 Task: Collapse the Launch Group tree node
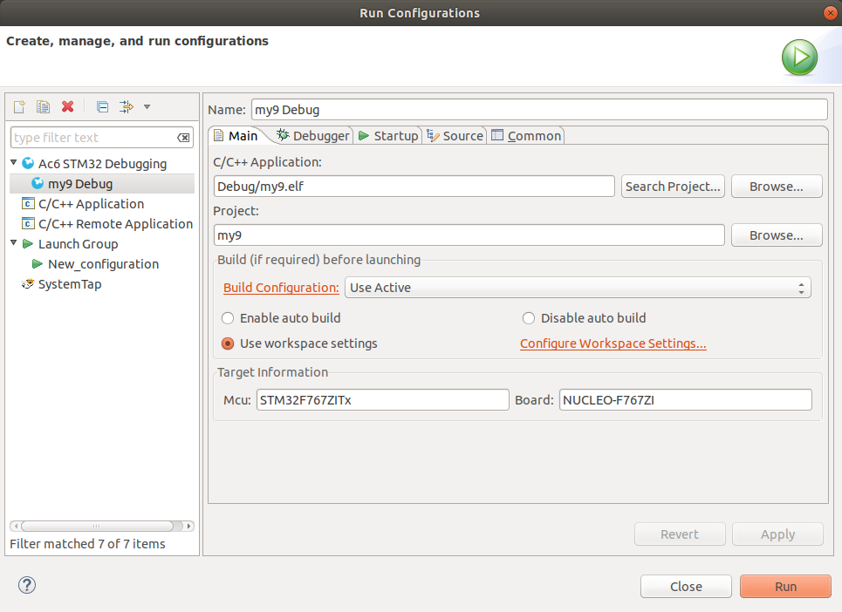[x=15, y=244]
